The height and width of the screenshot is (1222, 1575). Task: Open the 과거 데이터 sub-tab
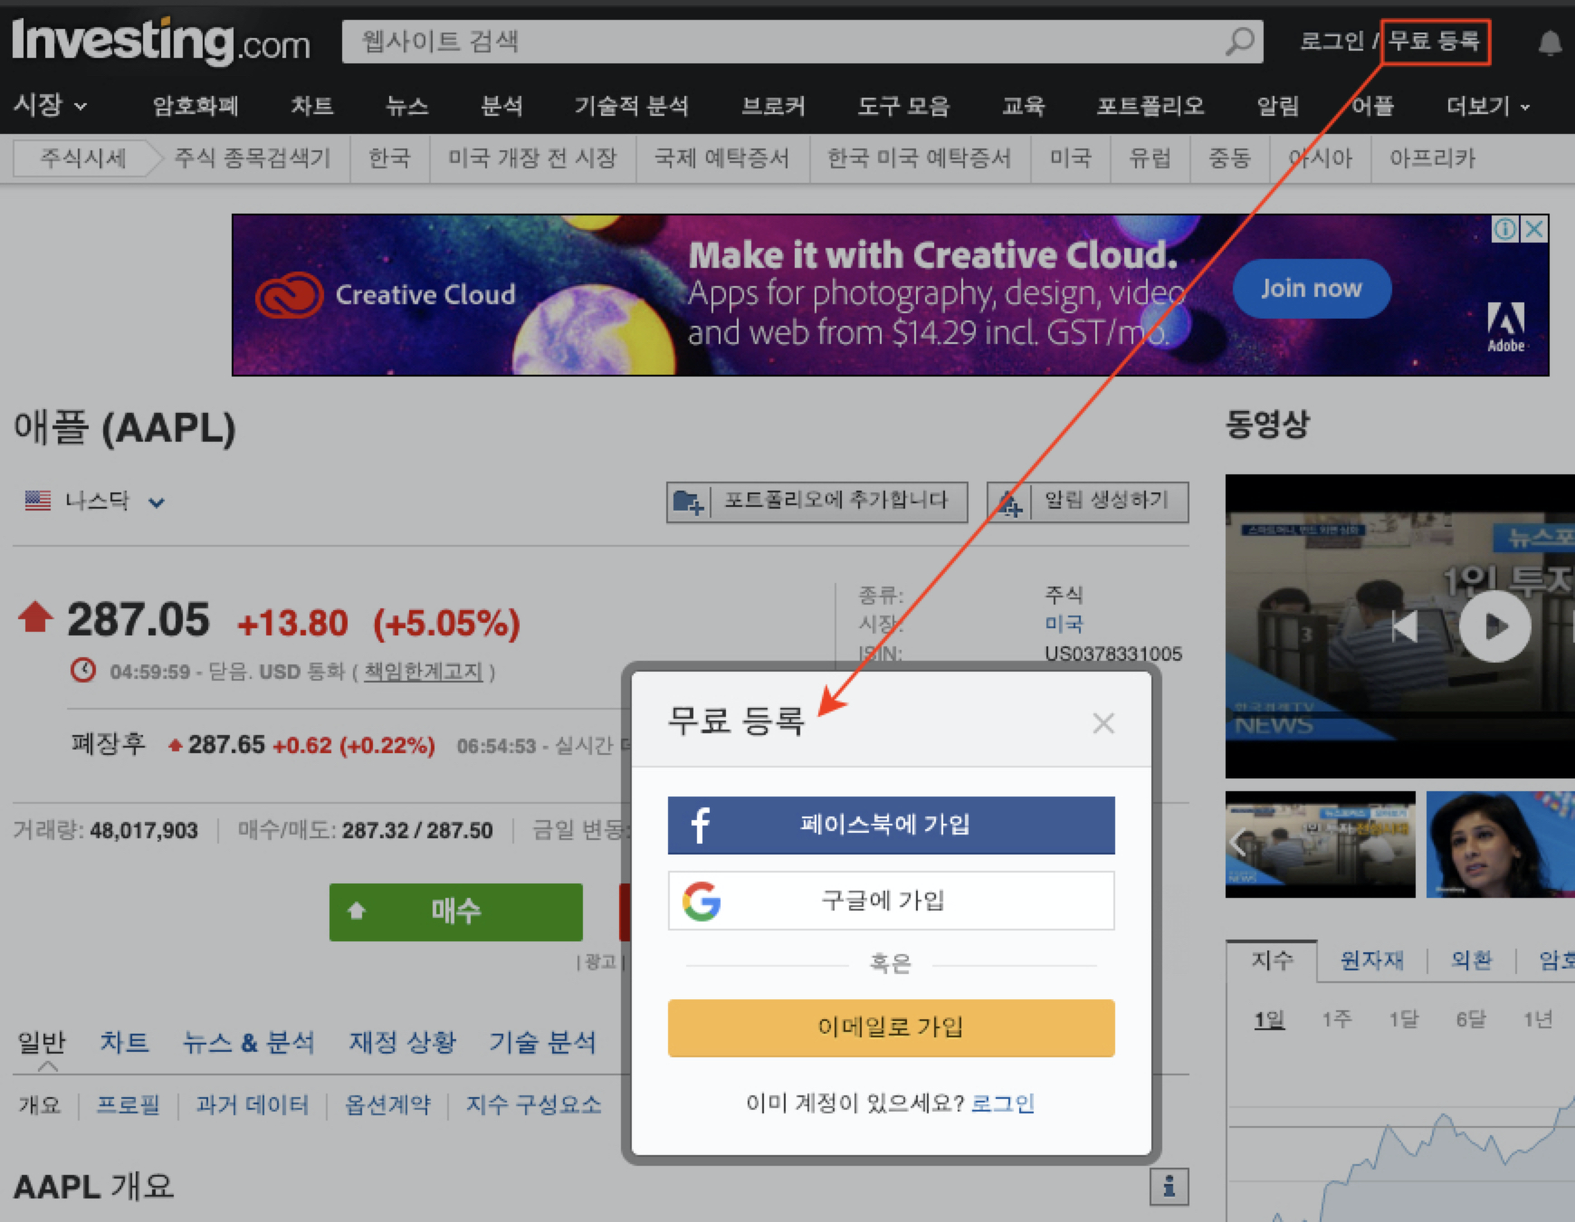click(252, 1104)
